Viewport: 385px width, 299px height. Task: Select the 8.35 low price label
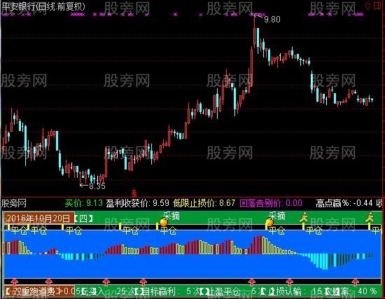tap(97, 186)
